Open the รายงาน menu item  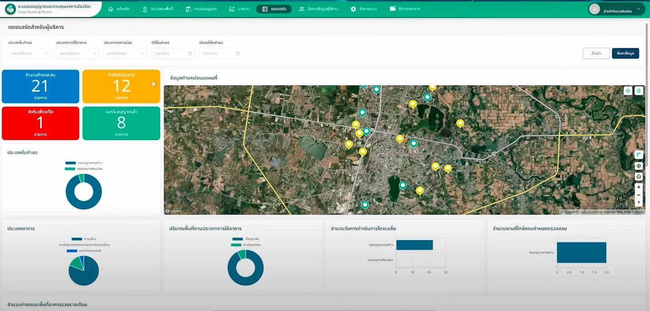point(239,9)
